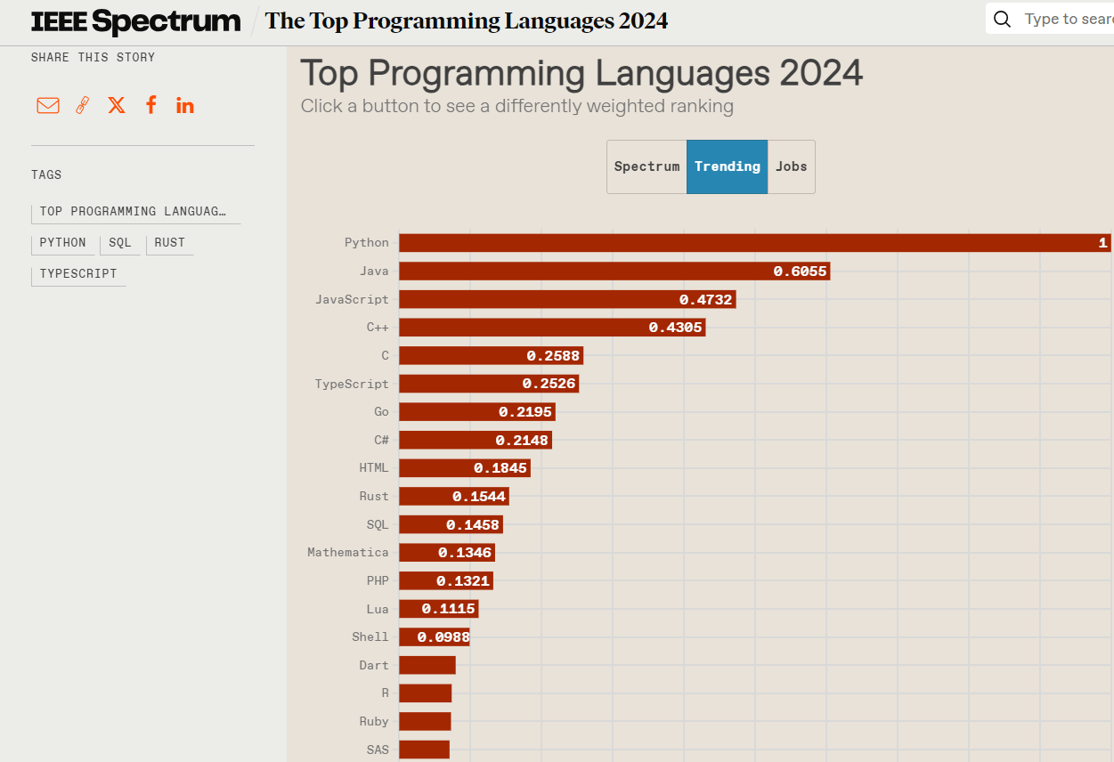Viewport: 1114px width, 762px height.
Task: Click the 'TypeScript' axis label
Action: 353,385
